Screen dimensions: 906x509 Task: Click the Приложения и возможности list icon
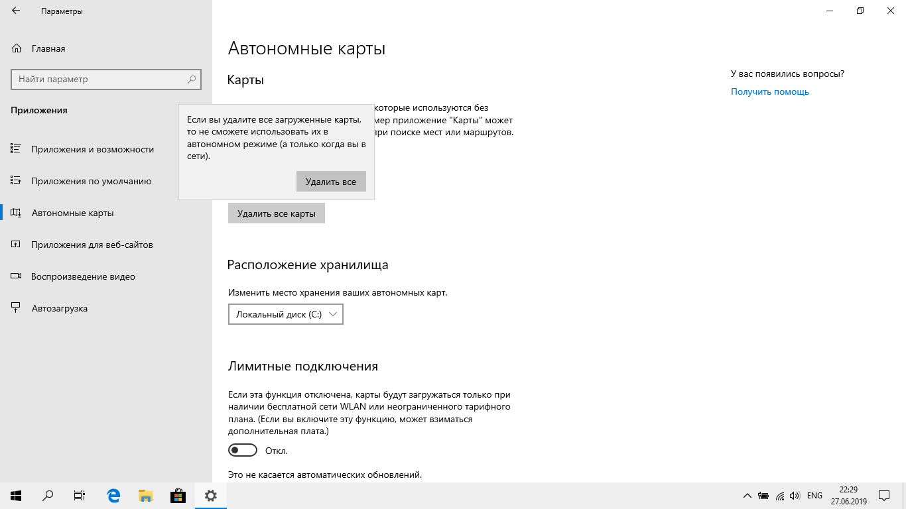pos(16,149)
